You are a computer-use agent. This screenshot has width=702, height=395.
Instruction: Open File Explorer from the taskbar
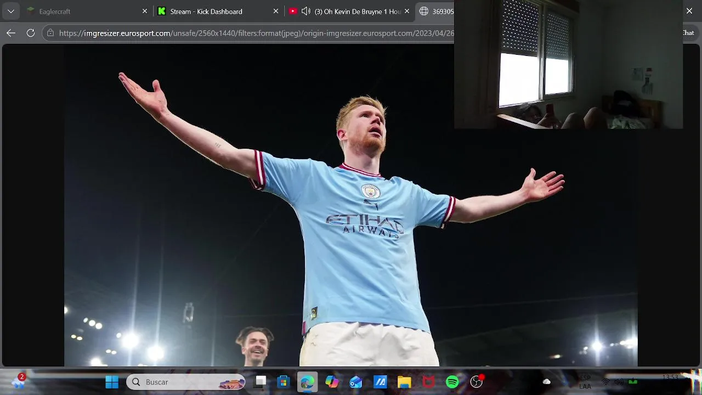click(x=404, y=382)
